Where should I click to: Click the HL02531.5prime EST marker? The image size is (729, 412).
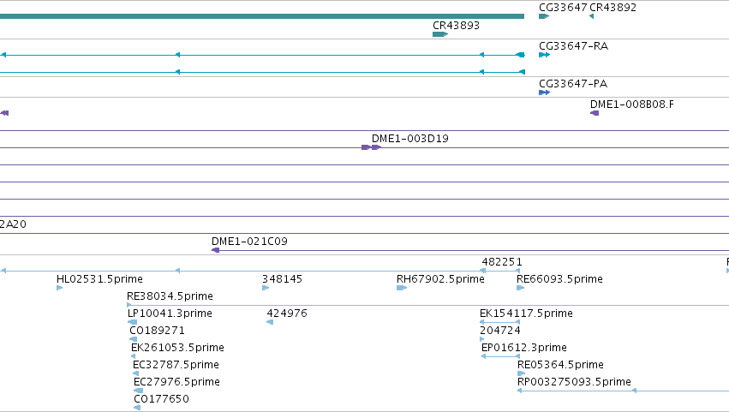[59, 288]
